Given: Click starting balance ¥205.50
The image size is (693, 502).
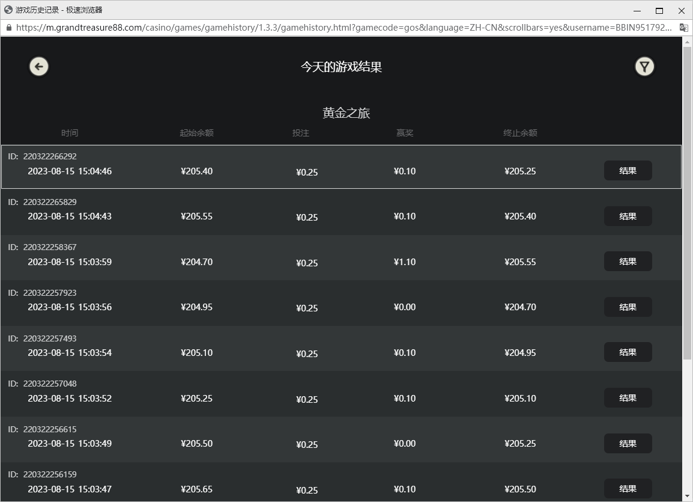Looking at the screenshot, I should point(197,444).
